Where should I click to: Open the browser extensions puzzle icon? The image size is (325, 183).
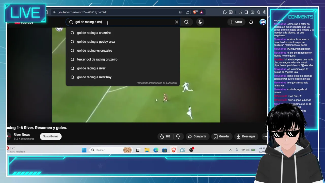tap(225, 12)
